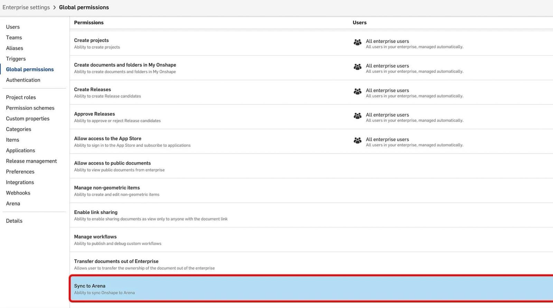Image resolution: width=553 pixels, height=308 pixels.
Task: Click the users icon in Approve Releases row
Action: point(357,116)
